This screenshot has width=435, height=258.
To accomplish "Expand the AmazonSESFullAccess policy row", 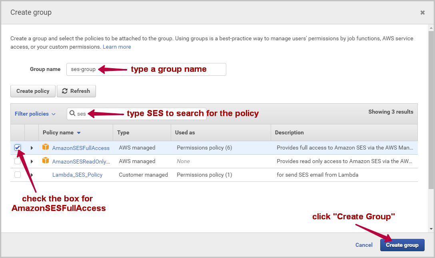I will click(x=32, y=148).
